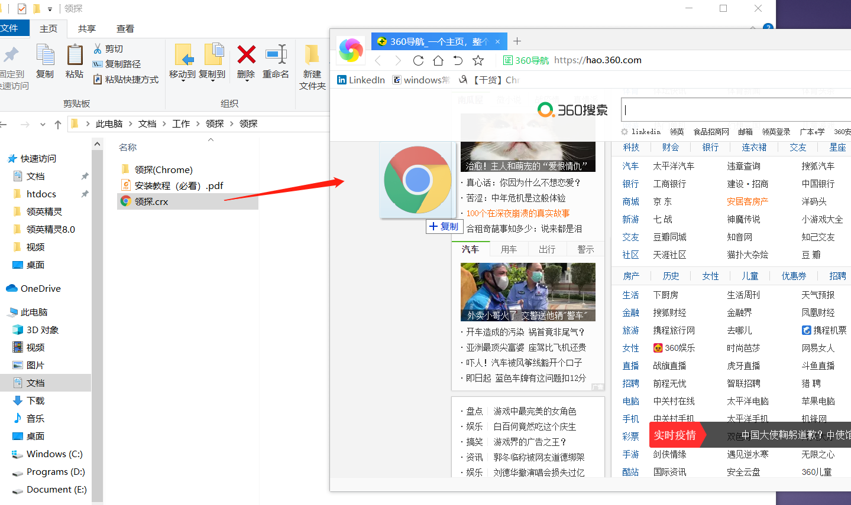851x505 pixels.
Task: Switch to the 警示 news tab
Action: [585, 249]
